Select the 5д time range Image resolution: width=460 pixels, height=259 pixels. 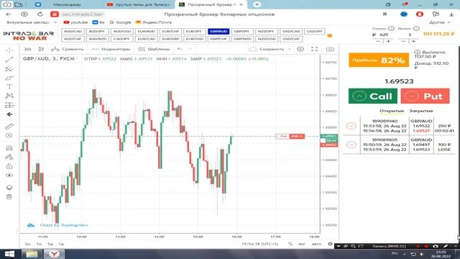[50, 244]
